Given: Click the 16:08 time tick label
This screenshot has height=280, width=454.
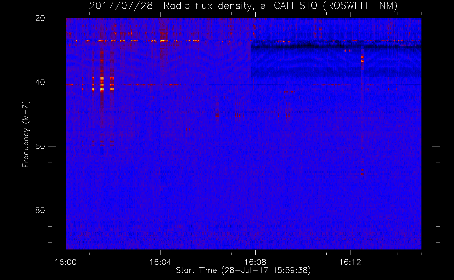Looking at the screenshot, I should point(255,262).
